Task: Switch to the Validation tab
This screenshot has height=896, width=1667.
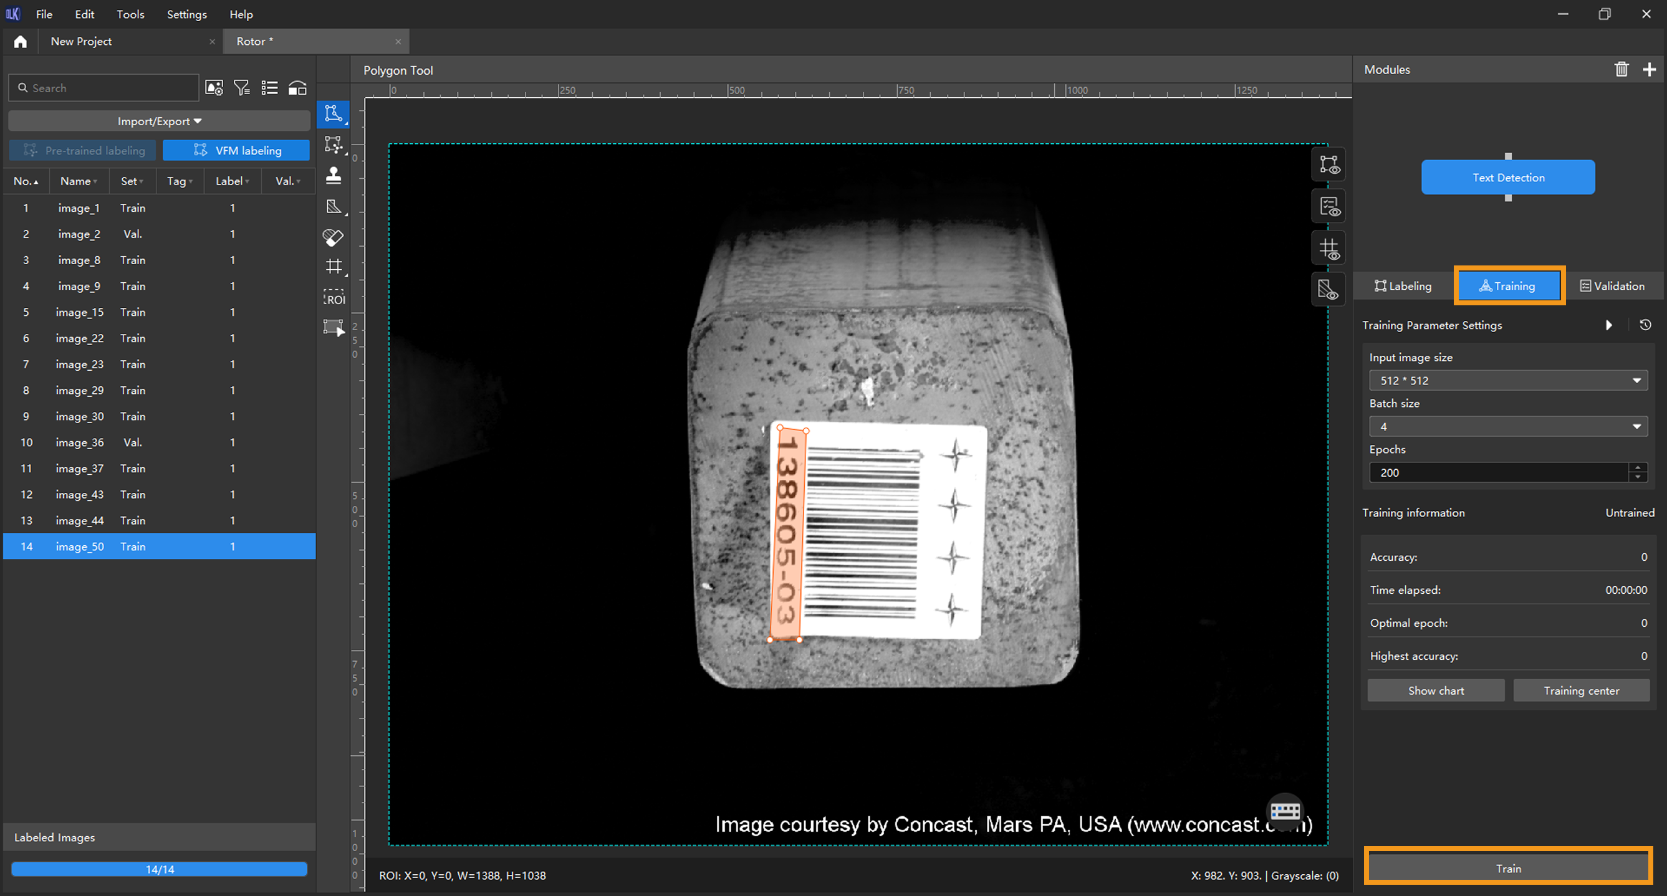Action: 1612,286
